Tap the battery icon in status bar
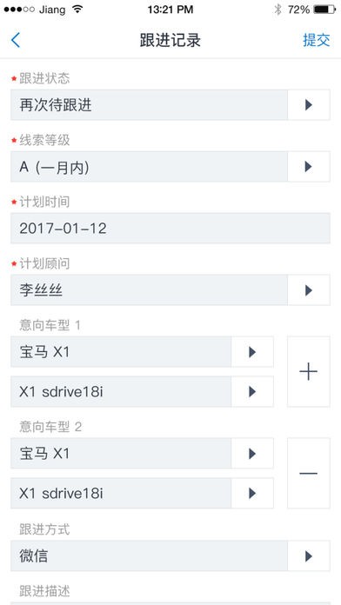This screenshot has height=605, width=341. coord(324,10)
